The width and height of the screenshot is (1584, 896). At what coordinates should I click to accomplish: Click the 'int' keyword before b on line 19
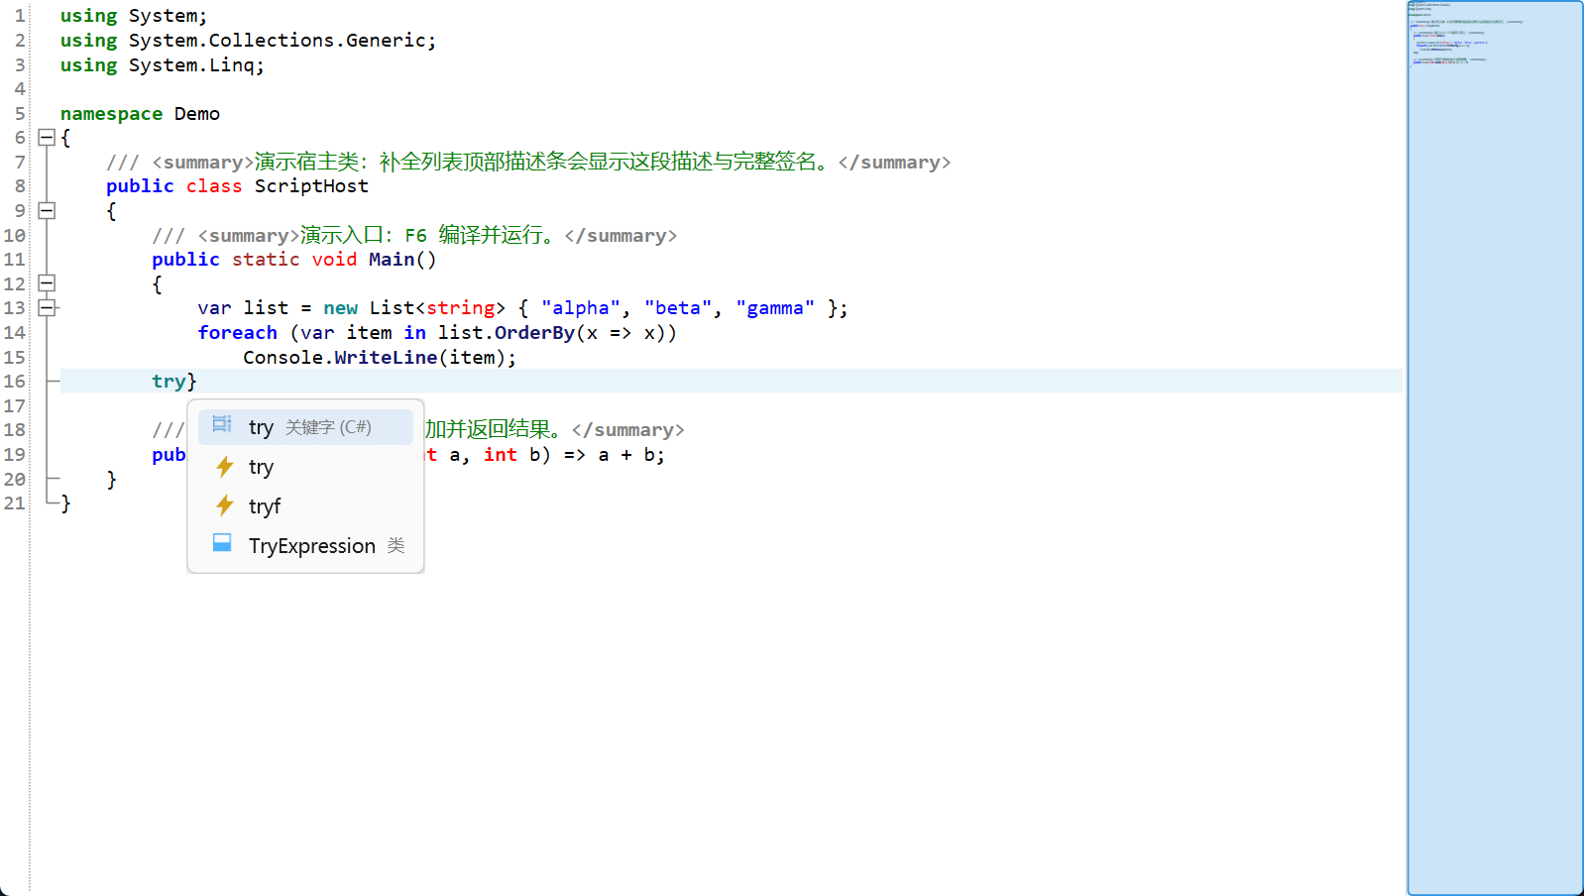[501, 455]
